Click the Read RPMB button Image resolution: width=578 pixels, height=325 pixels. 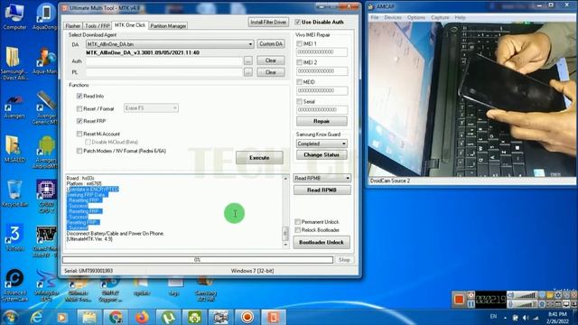click(322, 190)
